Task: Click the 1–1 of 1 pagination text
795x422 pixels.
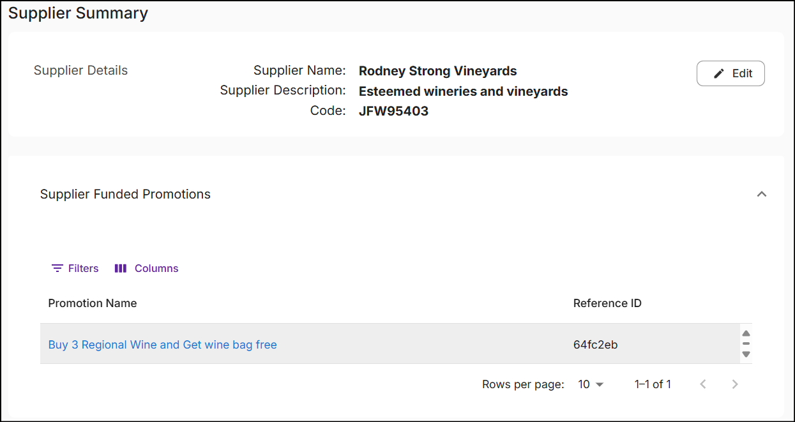Action: [653, 384]
